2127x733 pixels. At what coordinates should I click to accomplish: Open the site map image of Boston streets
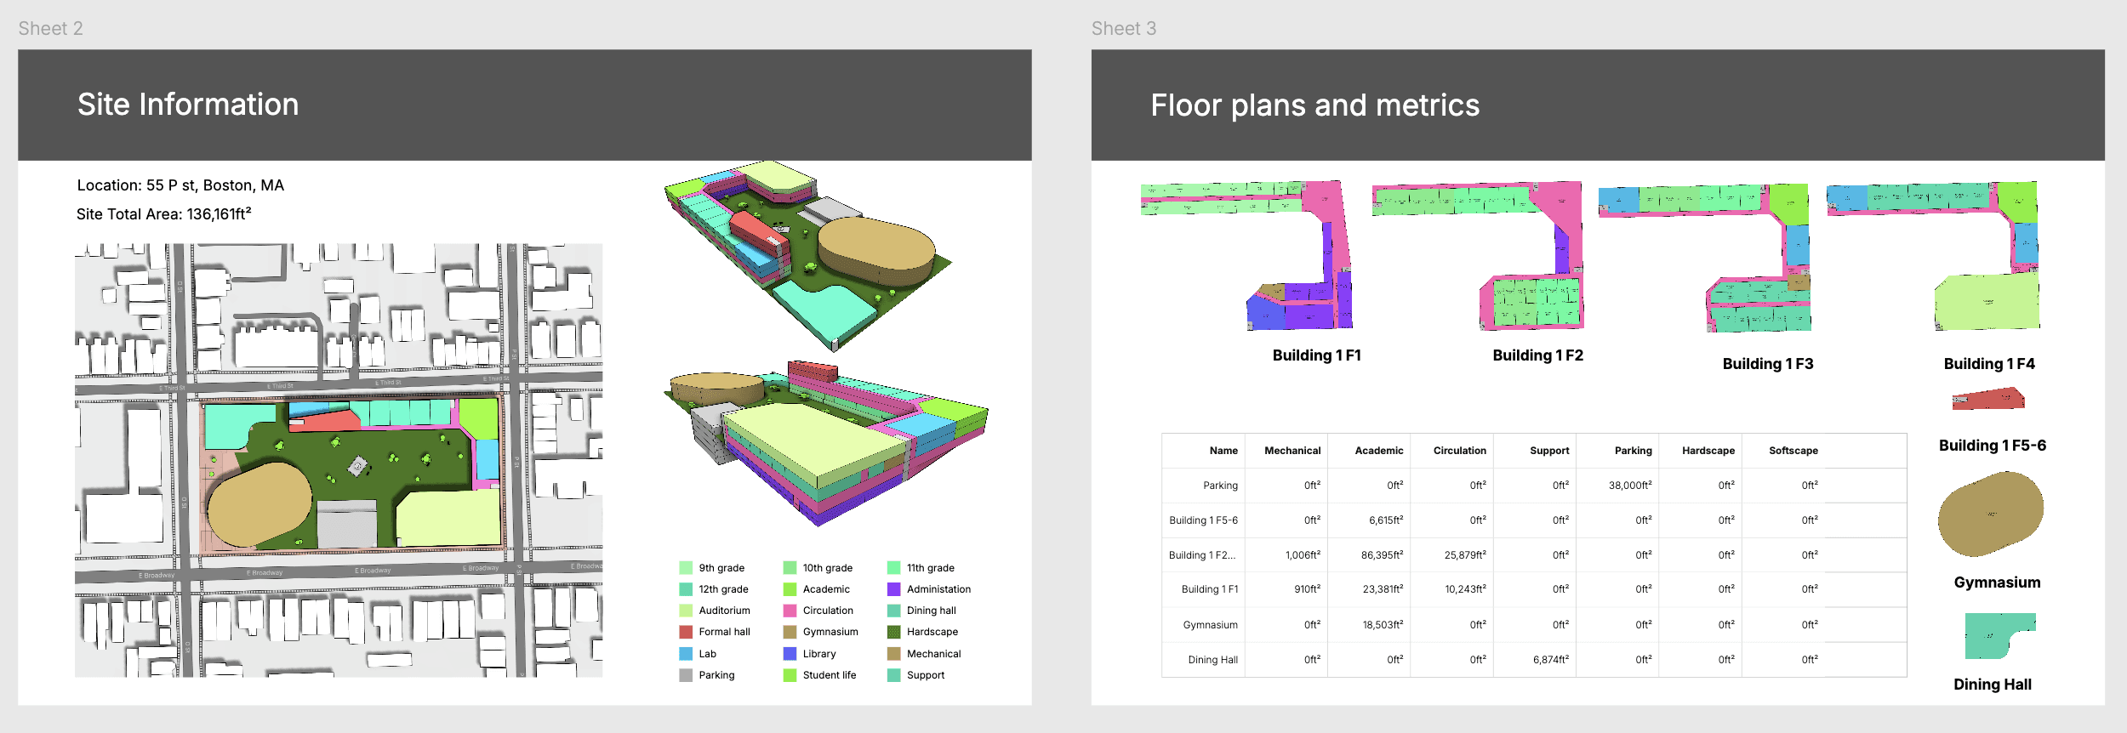point(339,460)
